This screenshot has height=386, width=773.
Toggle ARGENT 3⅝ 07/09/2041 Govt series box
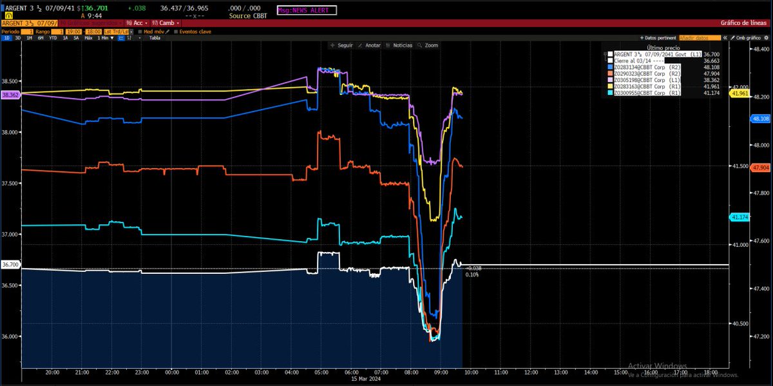pos(610,54)
